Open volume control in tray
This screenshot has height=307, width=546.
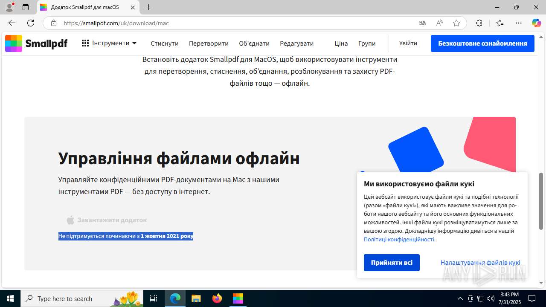point(491,298)
